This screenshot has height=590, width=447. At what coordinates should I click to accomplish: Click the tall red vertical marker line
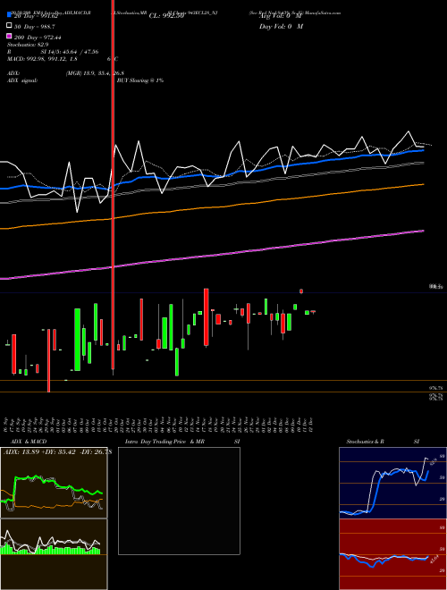[113, 184]
